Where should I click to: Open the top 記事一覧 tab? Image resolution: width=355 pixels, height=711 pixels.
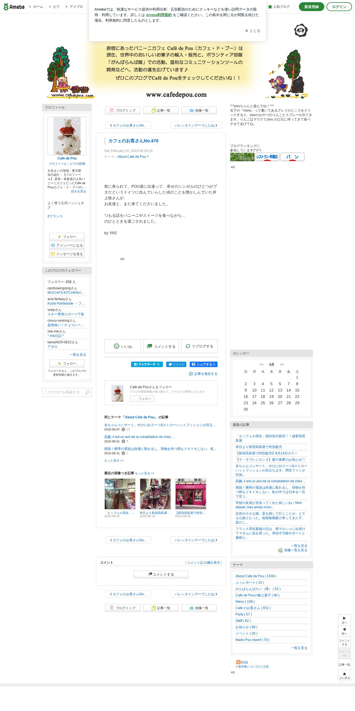point(161,110)
